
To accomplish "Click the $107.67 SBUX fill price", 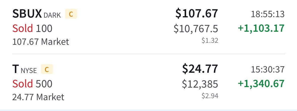I will (x=197, y=14).
